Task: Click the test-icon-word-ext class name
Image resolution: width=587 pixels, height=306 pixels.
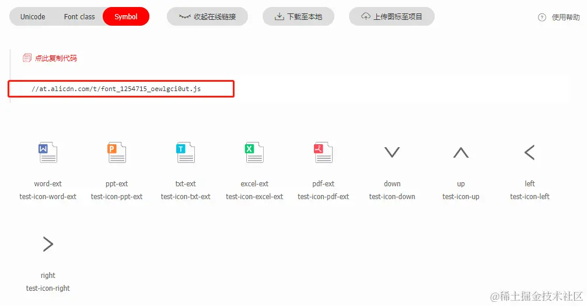Action: click(47, 197)
